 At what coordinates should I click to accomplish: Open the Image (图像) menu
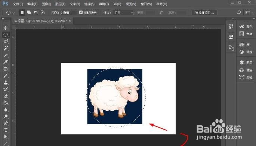pyautogui.click(x=46, y=4)
